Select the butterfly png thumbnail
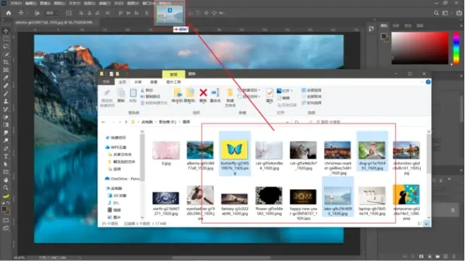 click(x=235, y=150)
